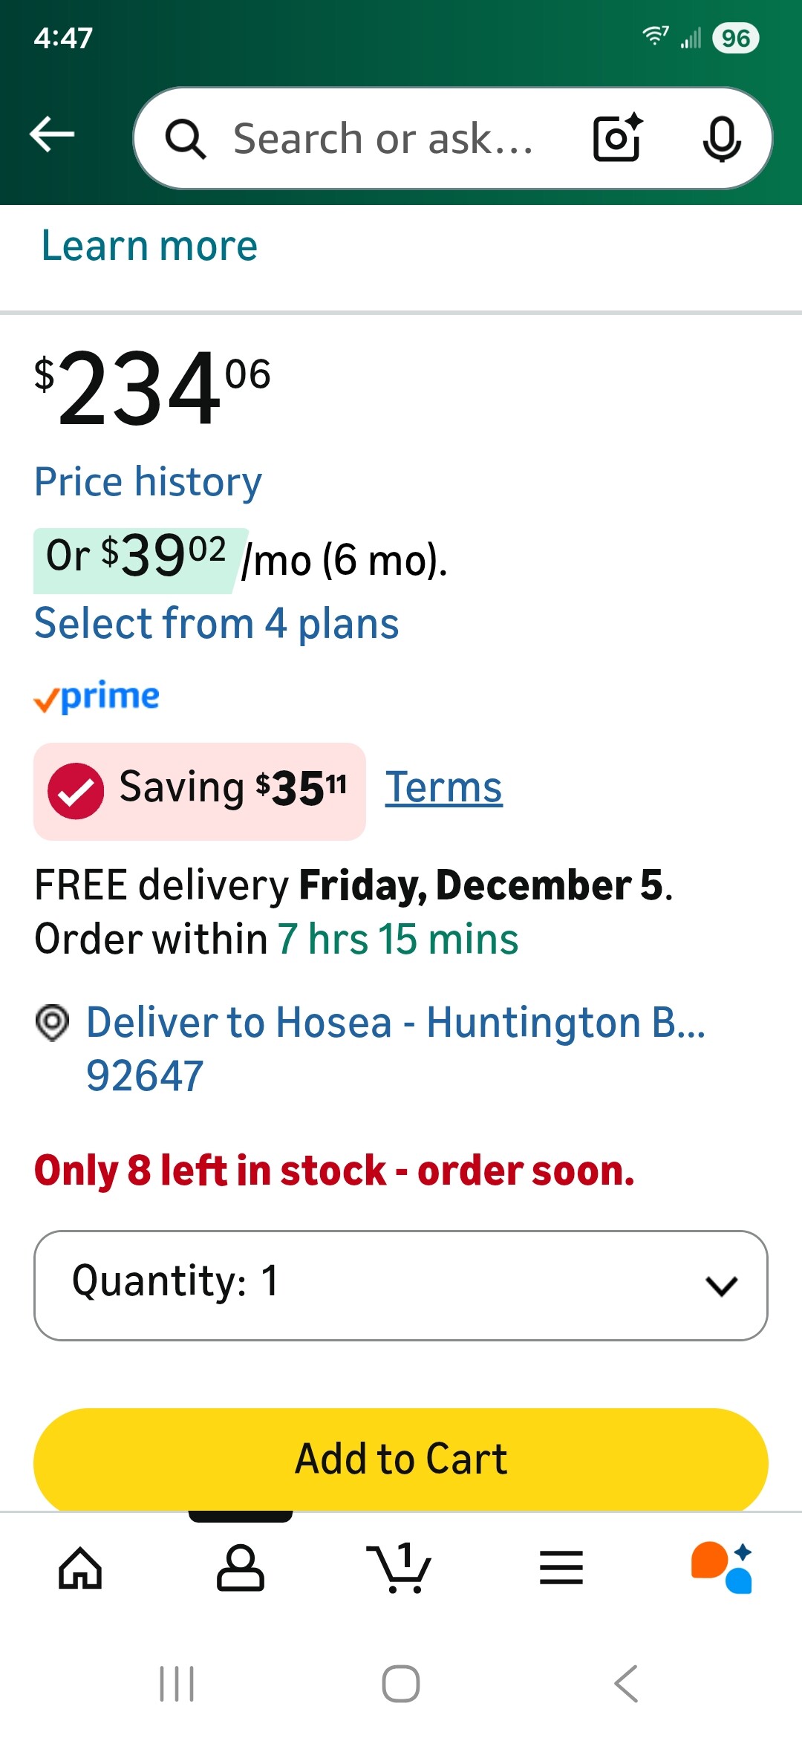Toggle the Saving $35.11 coupon checkmark
The width and height of the screenshot is (802, 1738).
[76, 790]
